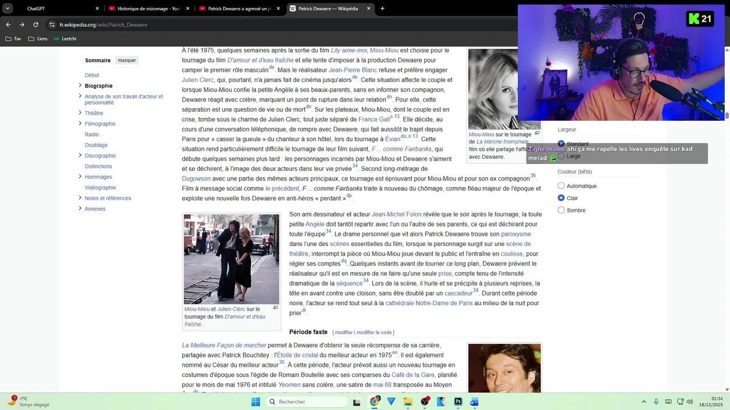Image resolution: width=730 pixels, height=410 pixels.
Task: Close the ChatGPT tab
Action: [97, 9]
